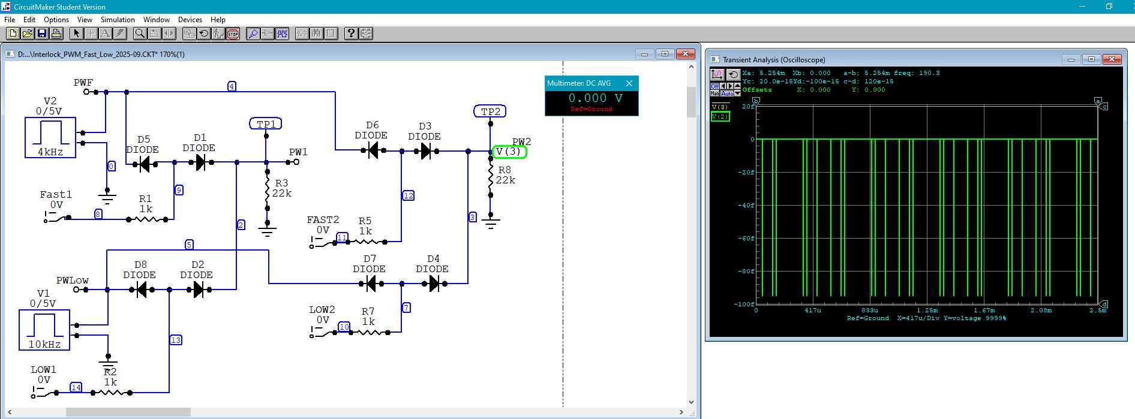Toggle the FAST2 logic switch
The width and height of the screenshot is (1135, 419).
pos(323,244)
